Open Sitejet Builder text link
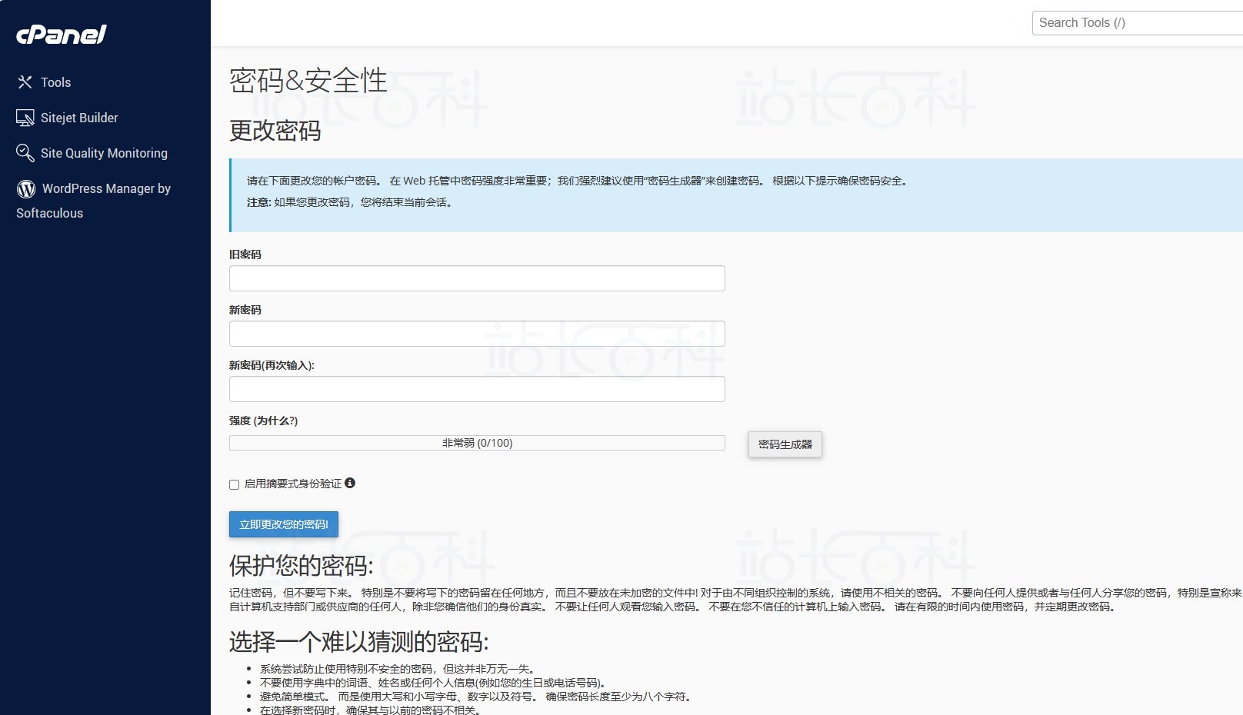Viewport: 1243px width, 715px height. pyautogui.click(x=79, y=118)
